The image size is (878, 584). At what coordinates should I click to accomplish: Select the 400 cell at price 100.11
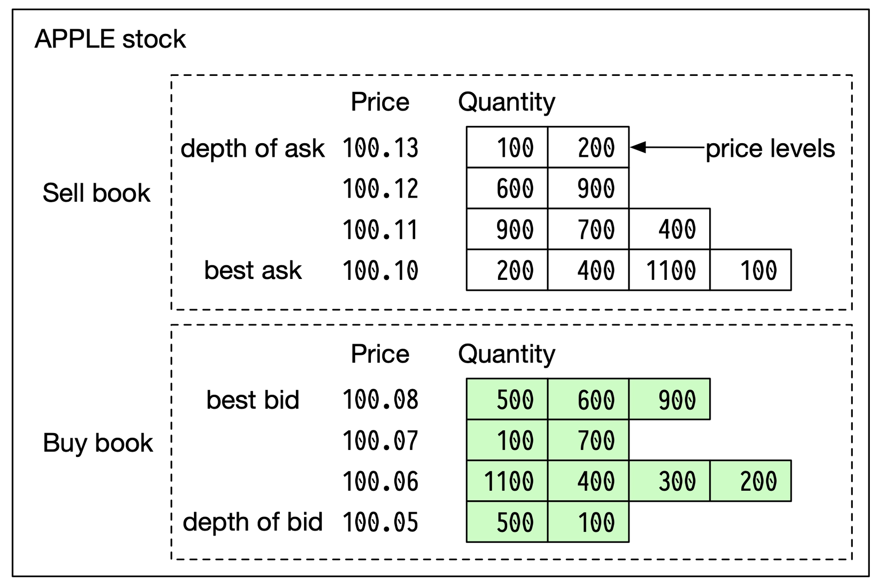tap(669, 229)
